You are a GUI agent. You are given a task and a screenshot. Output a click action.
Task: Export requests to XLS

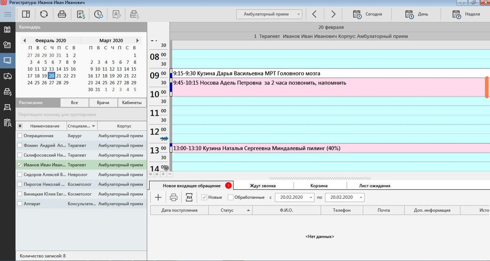tap(189, 197)
